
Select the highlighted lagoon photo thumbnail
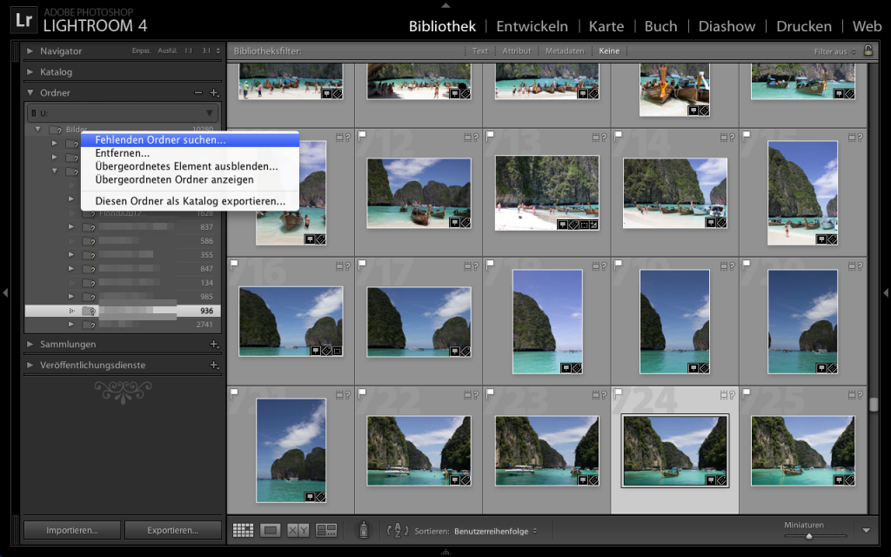coord(674,453)
